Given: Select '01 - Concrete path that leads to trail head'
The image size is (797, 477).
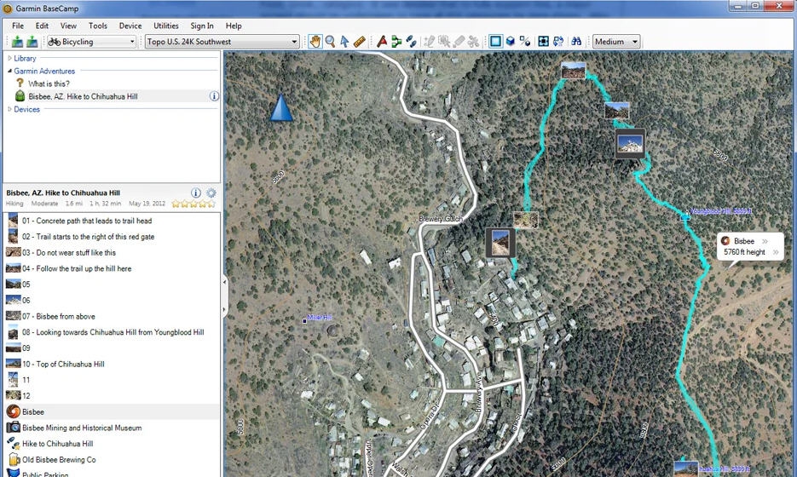Looking at the screenshot, I should [112, 221].
